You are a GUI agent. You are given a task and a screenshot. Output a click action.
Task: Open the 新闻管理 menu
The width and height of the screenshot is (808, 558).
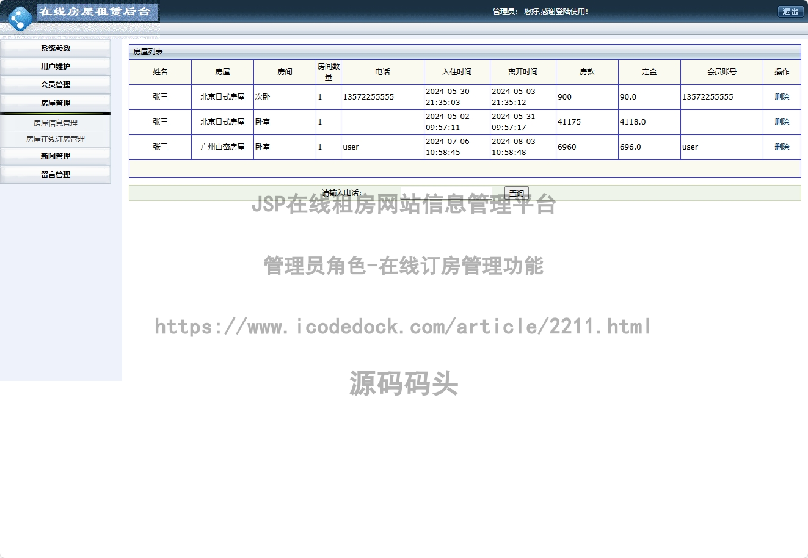coord(56,156)
